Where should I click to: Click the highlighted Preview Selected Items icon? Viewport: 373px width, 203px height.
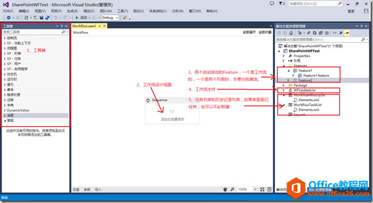[347, 33]
